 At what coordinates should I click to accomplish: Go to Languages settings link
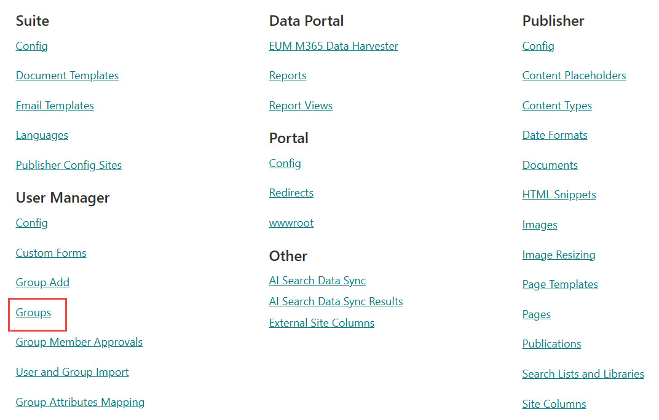coord(42,135)
